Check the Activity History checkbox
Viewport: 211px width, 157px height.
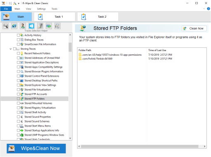(x=18, y=35)
